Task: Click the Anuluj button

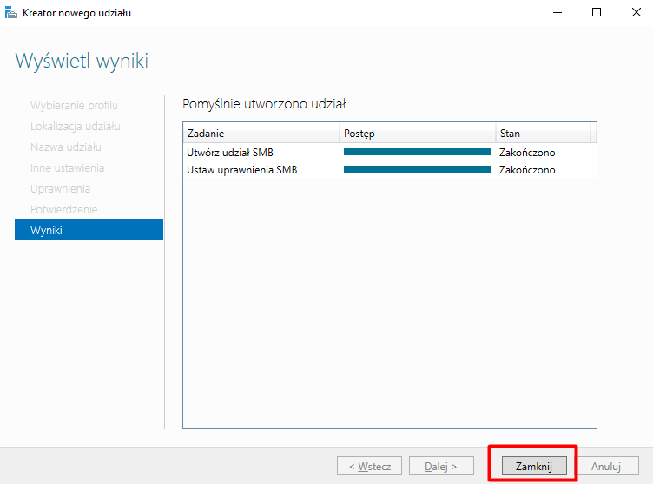Action: click(605, 466)
